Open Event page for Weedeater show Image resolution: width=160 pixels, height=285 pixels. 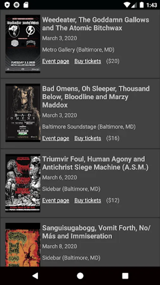coord(56,61)
